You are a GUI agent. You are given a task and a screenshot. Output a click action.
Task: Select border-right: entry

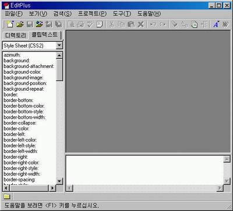pos(16,157)
